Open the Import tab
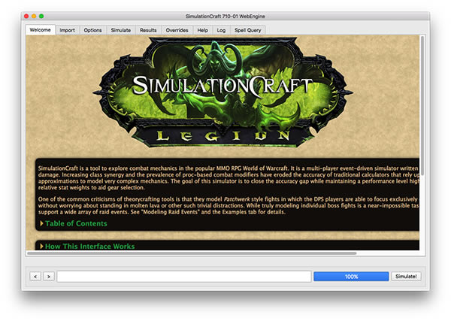The image size is (451, 321). 67,30
